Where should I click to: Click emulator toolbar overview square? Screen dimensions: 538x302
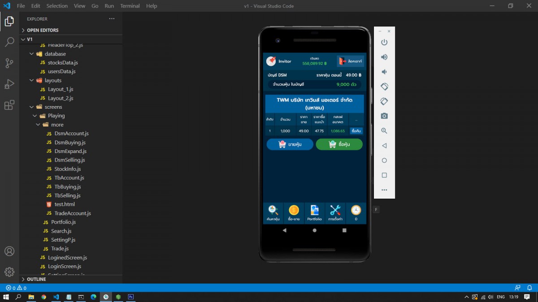384,175
